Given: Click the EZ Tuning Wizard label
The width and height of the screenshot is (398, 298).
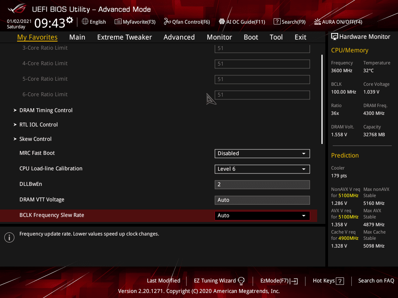Looking at the screenshot, I should 215,281.
